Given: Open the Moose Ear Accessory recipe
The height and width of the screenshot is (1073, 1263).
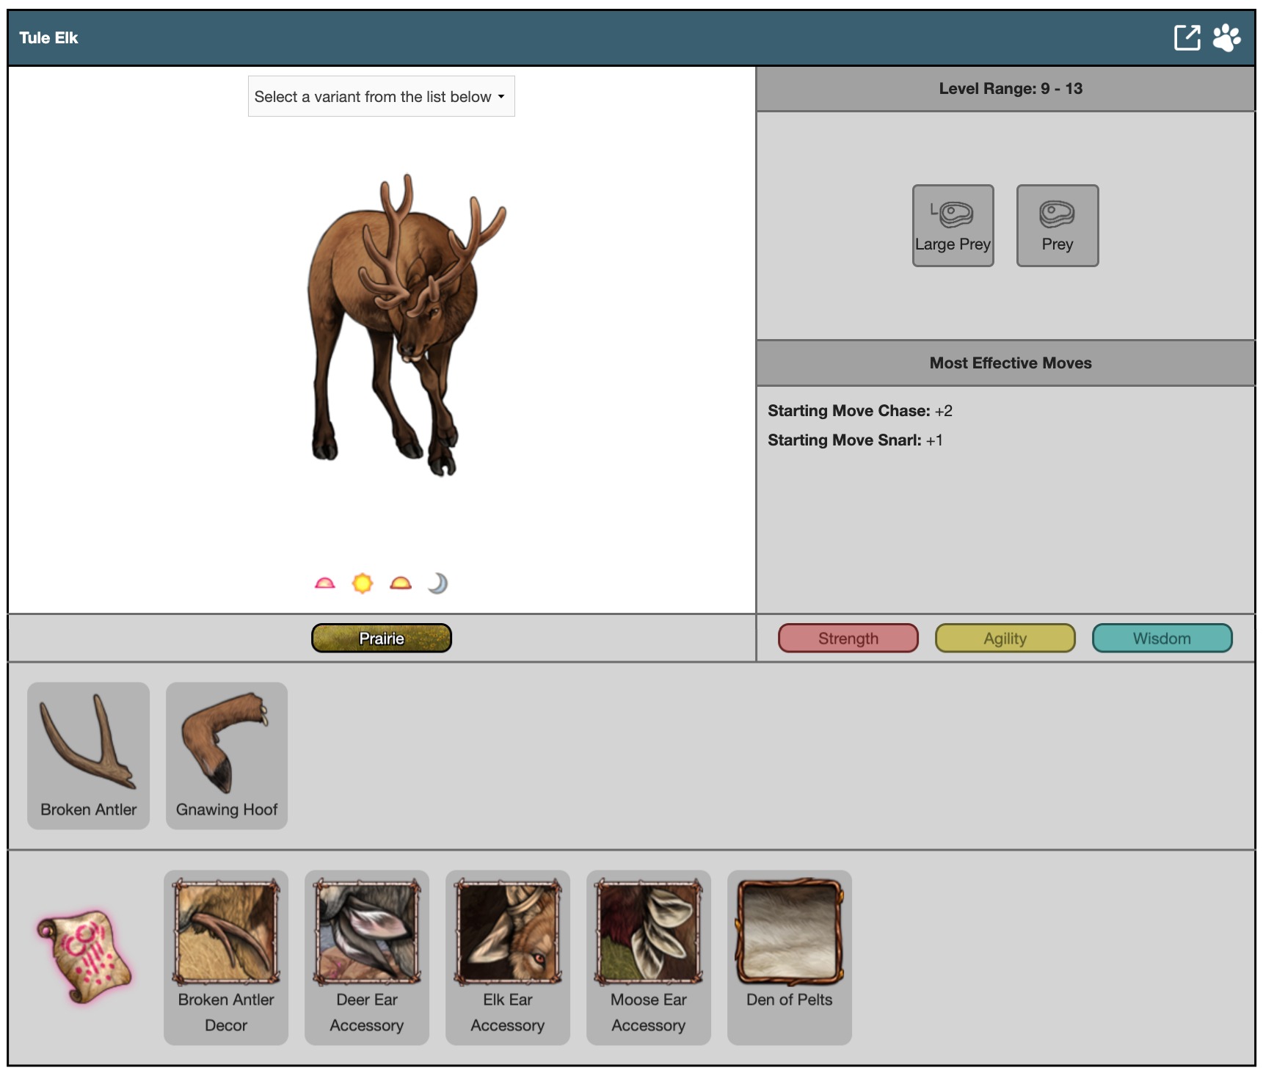Looking at the screenshot, I should click(x=649, y=957).
